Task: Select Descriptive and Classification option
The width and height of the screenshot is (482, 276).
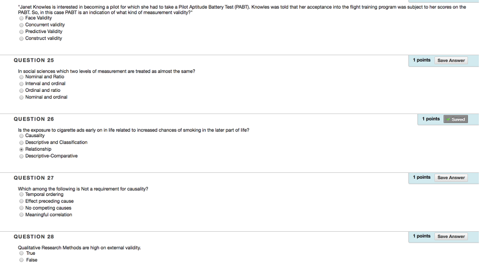Action: [x=22, y=142]
